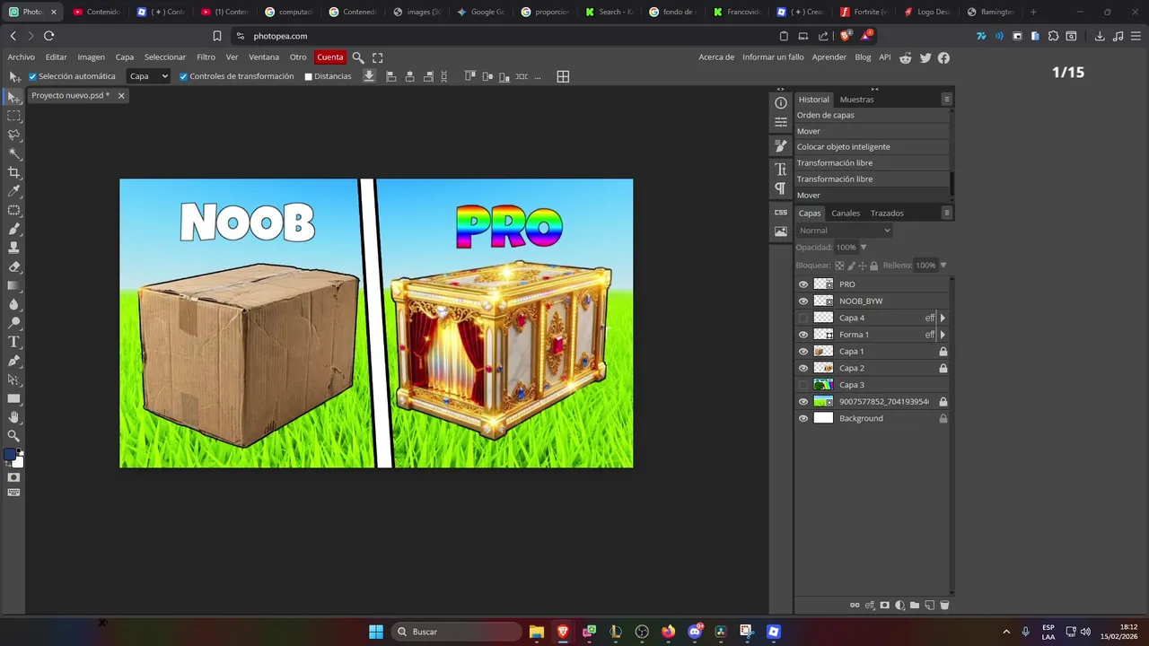Select the Clone Stamp tool

tap(13, 248)
